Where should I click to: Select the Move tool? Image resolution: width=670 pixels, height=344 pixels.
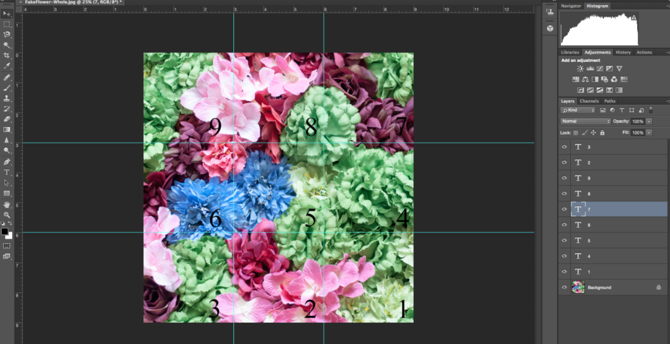pyautogui.click(x=7, y=14)
